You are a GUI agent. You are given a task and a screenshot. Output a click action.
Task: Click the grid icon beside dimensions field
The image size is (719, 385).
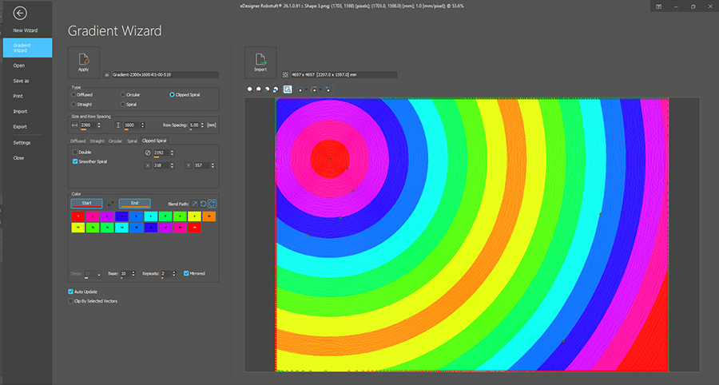(285, 75)
